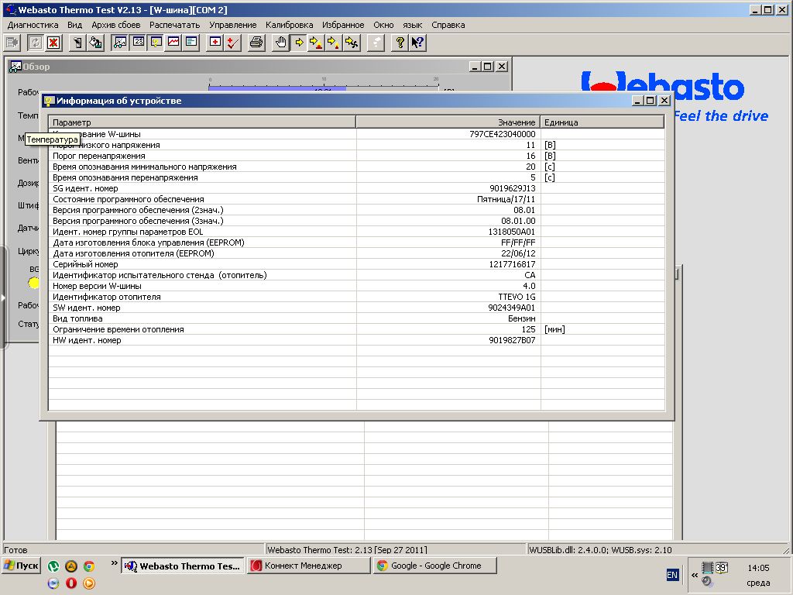Open the Распечатать menu
Viewport: 793px width, 595px height.
coord(174,25)
